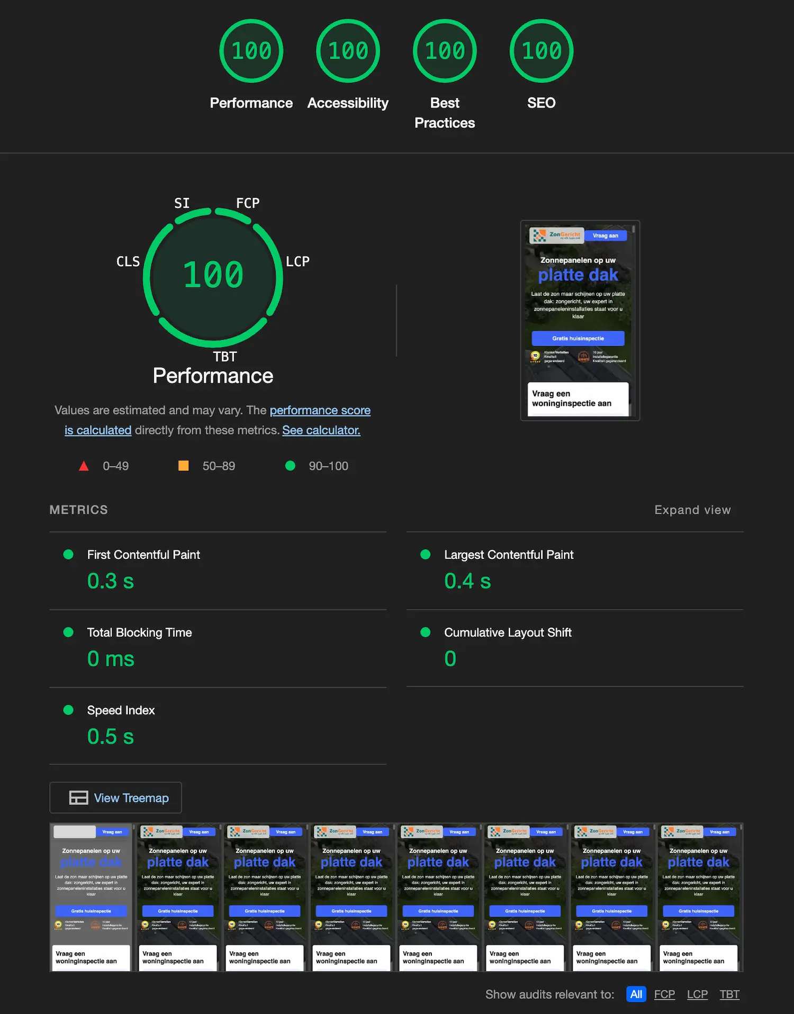
Task: Expand the First Contentful Paint metric
Action: [x=143, y=555]
